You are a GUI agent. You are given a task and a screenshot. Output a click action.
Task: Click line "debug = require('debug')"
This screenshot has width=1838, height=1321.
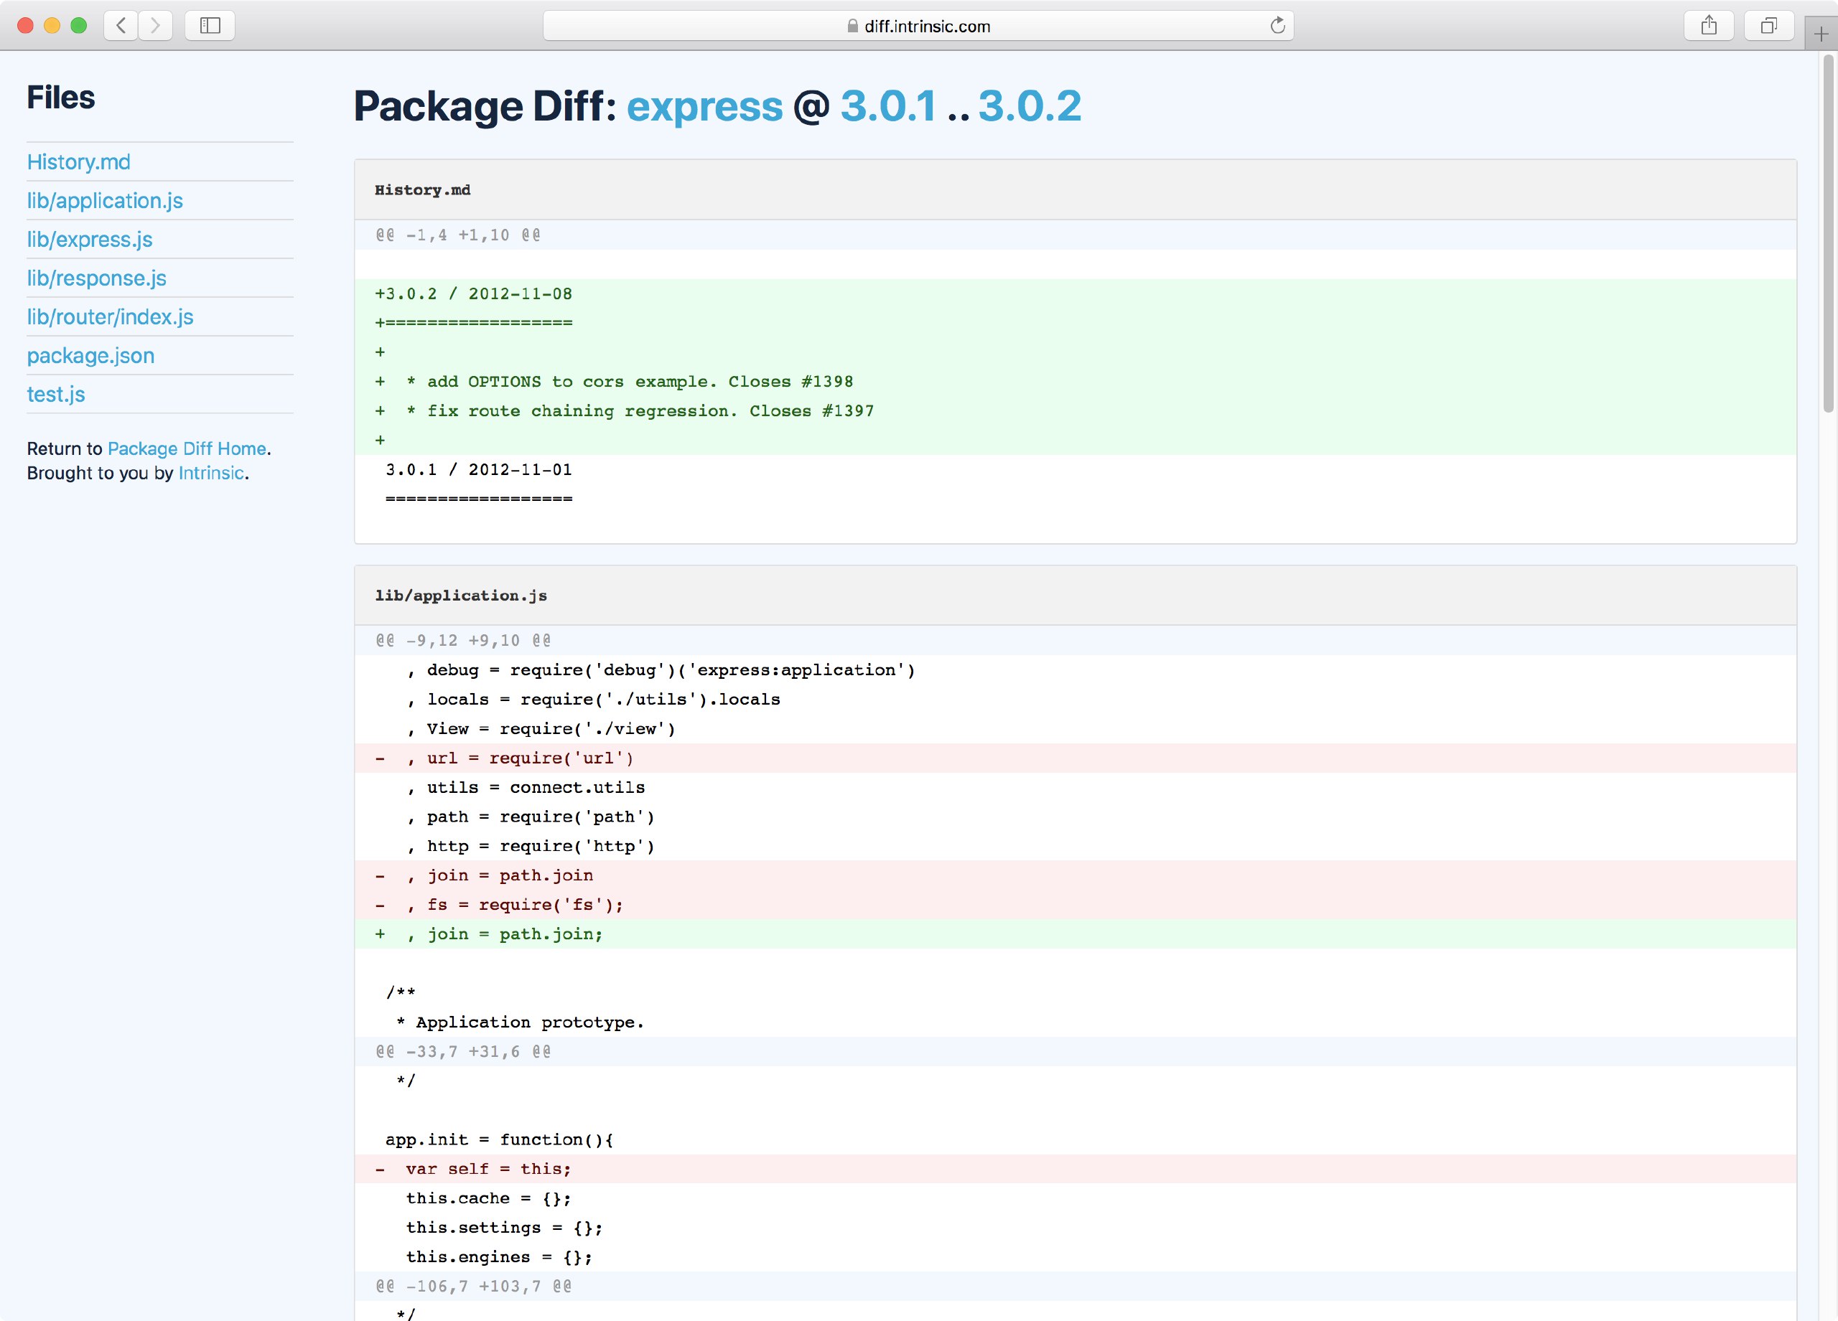1075,669
